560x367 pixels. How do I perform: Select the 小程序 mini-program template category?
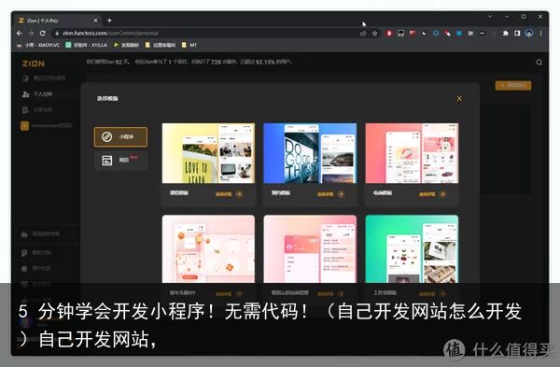click(120, 137)
